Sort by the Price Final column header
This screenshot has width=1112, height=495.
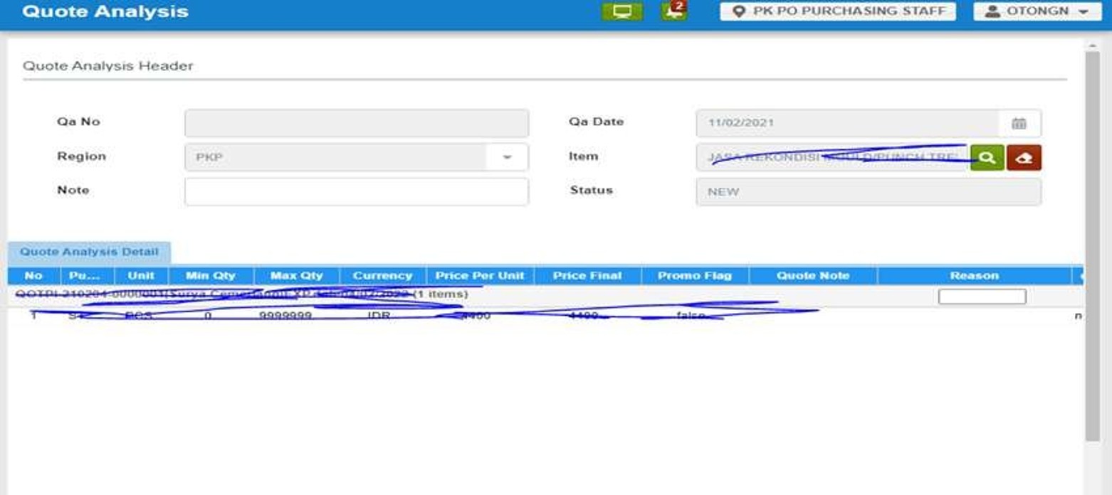[x=587, y=276]
